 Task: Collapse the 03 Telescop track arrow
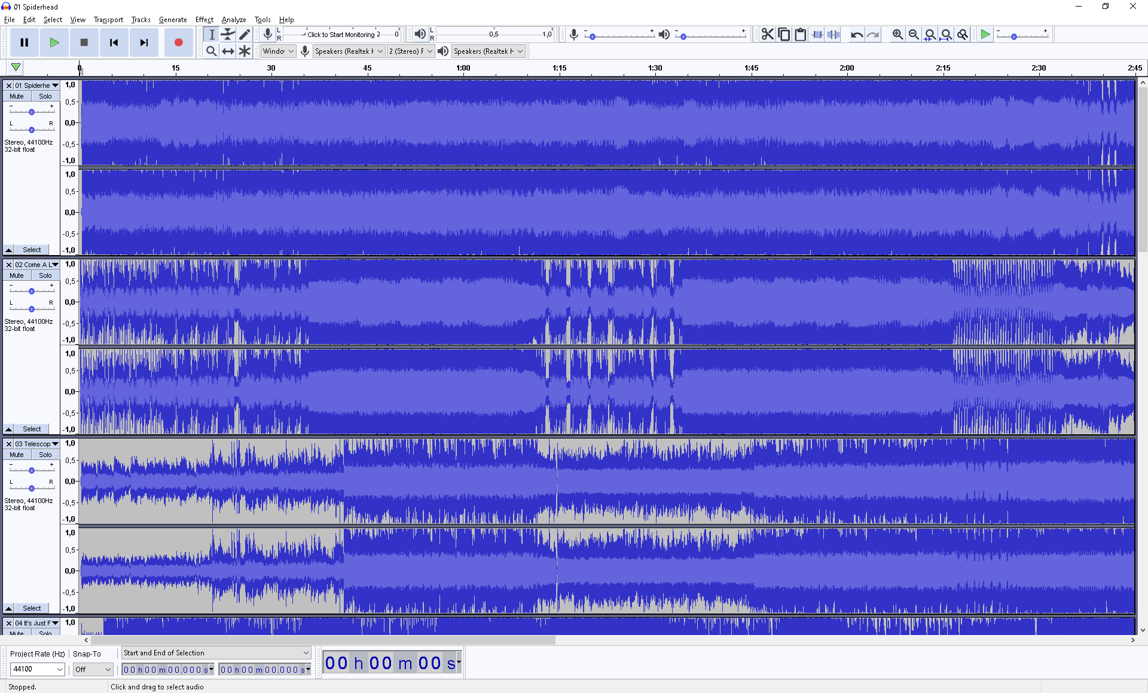[8, 608]
